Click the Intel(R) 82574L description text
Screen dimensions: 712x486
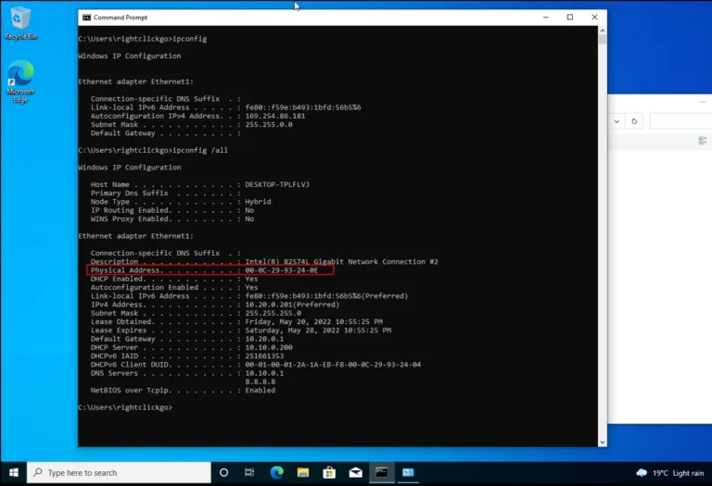341,262
